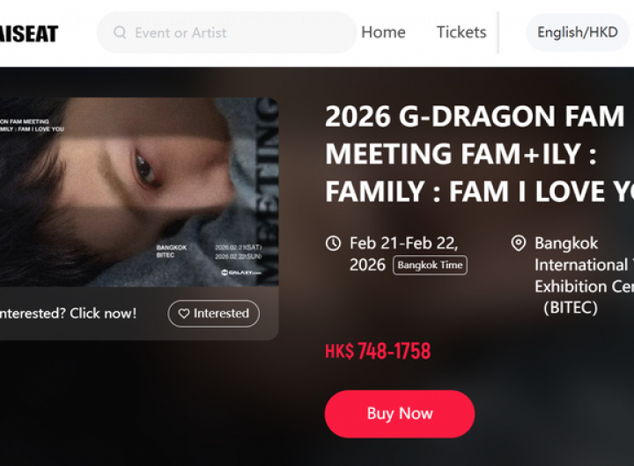The image size is (634, 466).
Task: Open the Tickets menu item
Action: click(461, 33)
